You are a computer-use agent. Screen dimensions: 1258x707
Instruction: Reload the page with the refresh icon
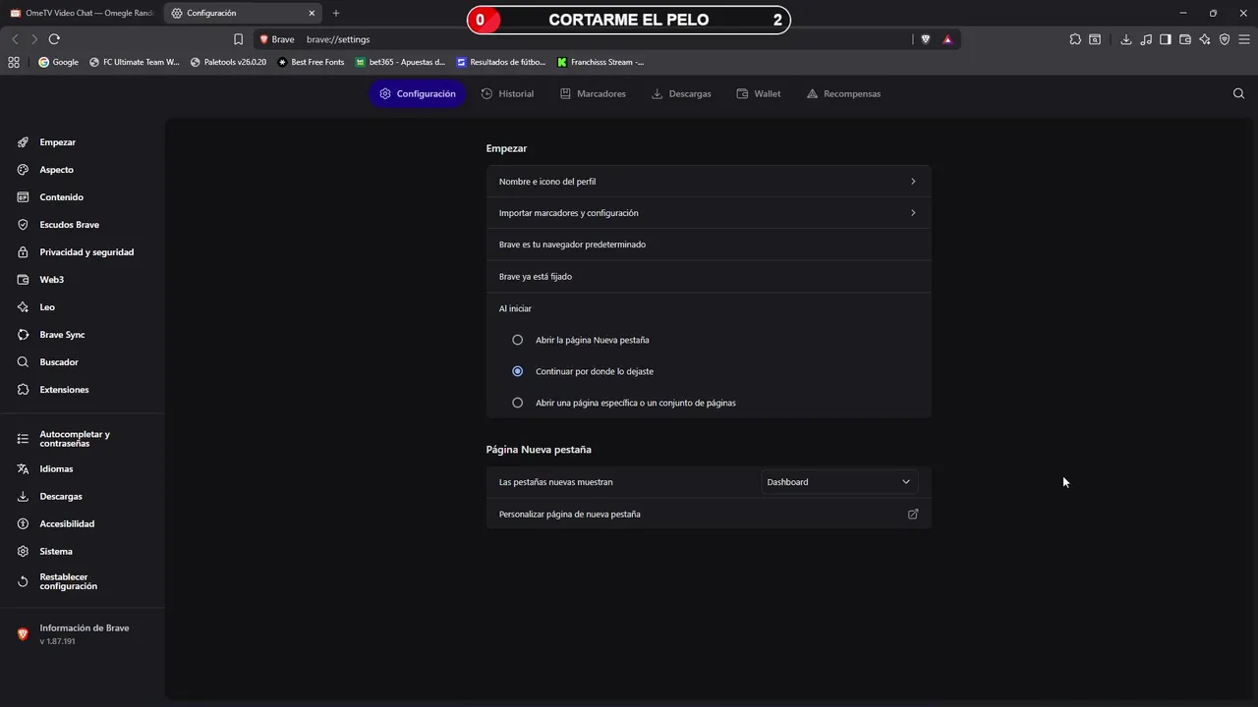54,39
